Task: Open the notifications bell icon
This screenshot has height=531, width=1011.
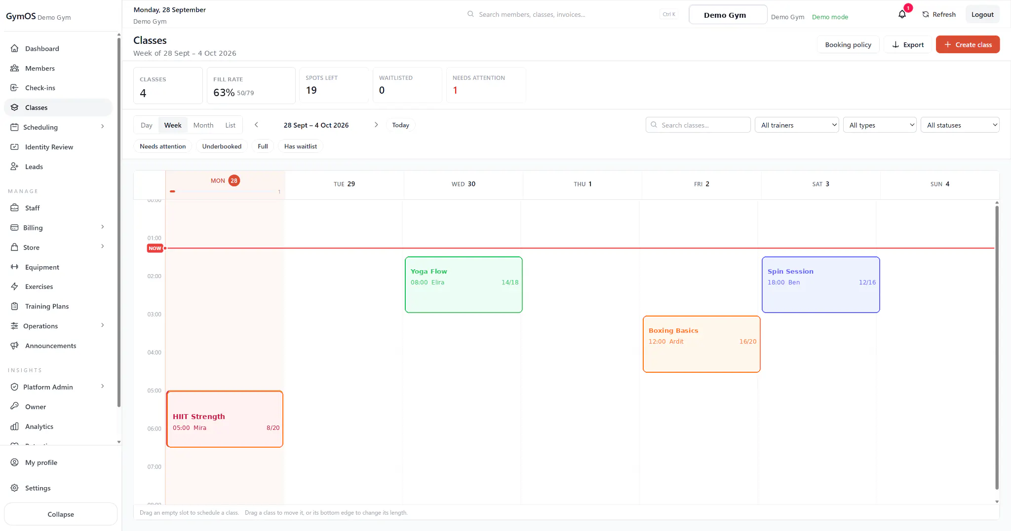Action: [x=902, y=14]
